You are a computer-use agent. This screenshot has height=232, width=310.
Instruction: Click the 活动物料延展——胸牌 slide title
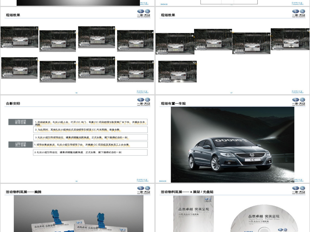24,192
